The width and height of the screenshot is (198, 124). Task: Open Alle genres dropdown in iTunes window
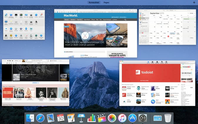tap(36, 83)
